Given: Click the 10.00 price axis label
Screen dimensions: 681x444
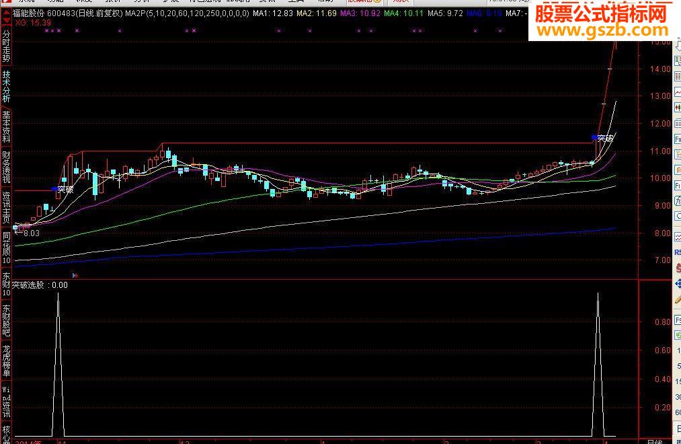Looking at the screenshot, I should 660,178.
